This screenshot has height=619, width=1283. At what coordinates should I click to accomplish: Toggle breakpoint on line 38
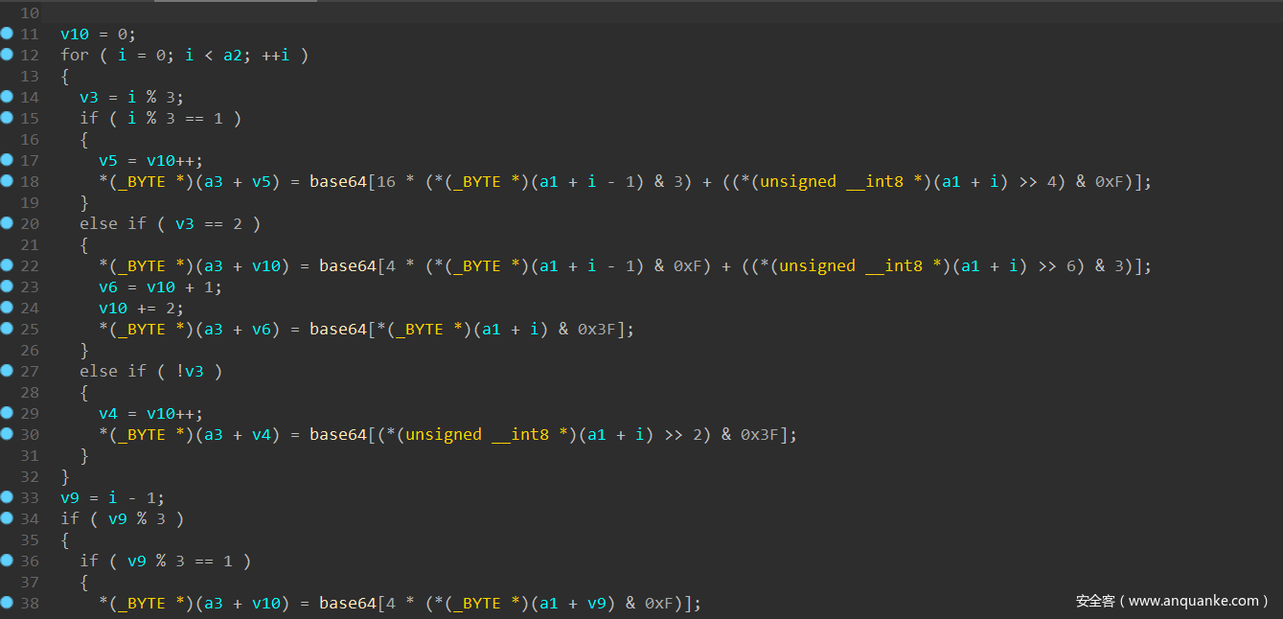(7, 603)
